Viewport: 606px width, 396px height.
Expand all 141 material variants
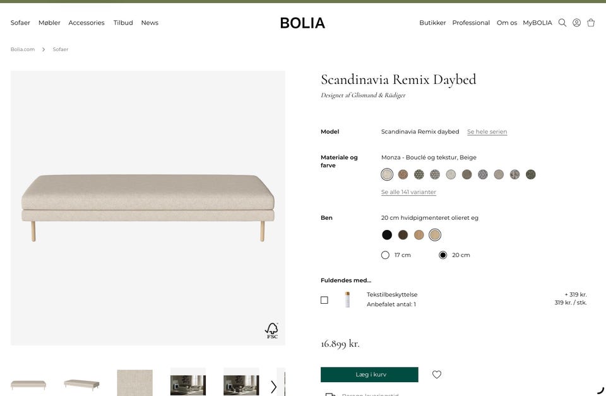click(x=408, y=192)
